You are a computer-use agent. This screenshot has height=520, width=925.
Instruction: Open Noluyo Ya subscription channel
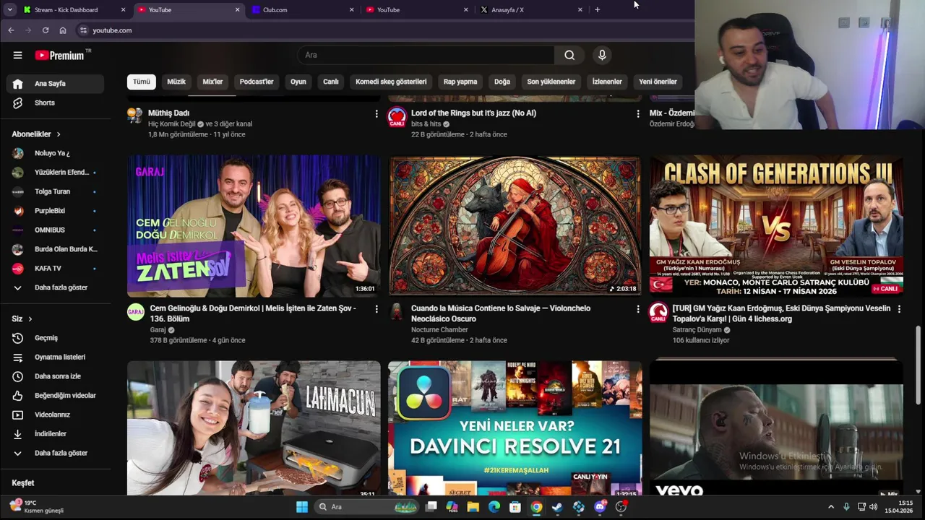click(55, 153)
